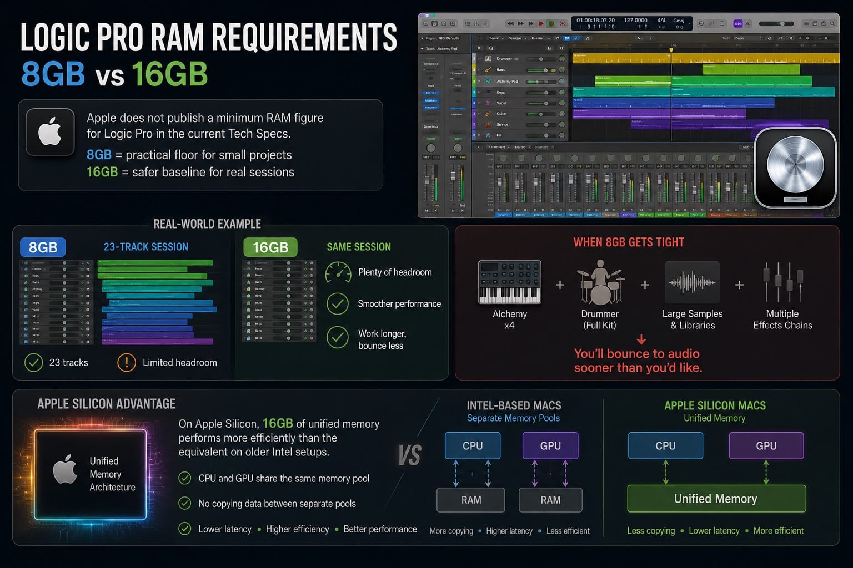Click the fourth toolbar icon left of Smart Controls

coord(453,23)
